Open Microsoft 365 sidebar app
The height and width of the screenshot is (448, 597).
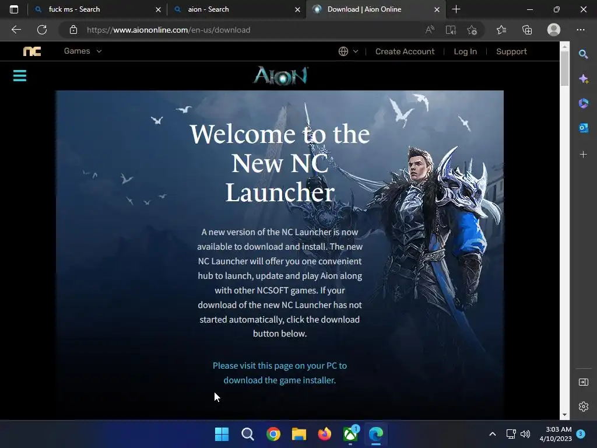coord(583,103)
